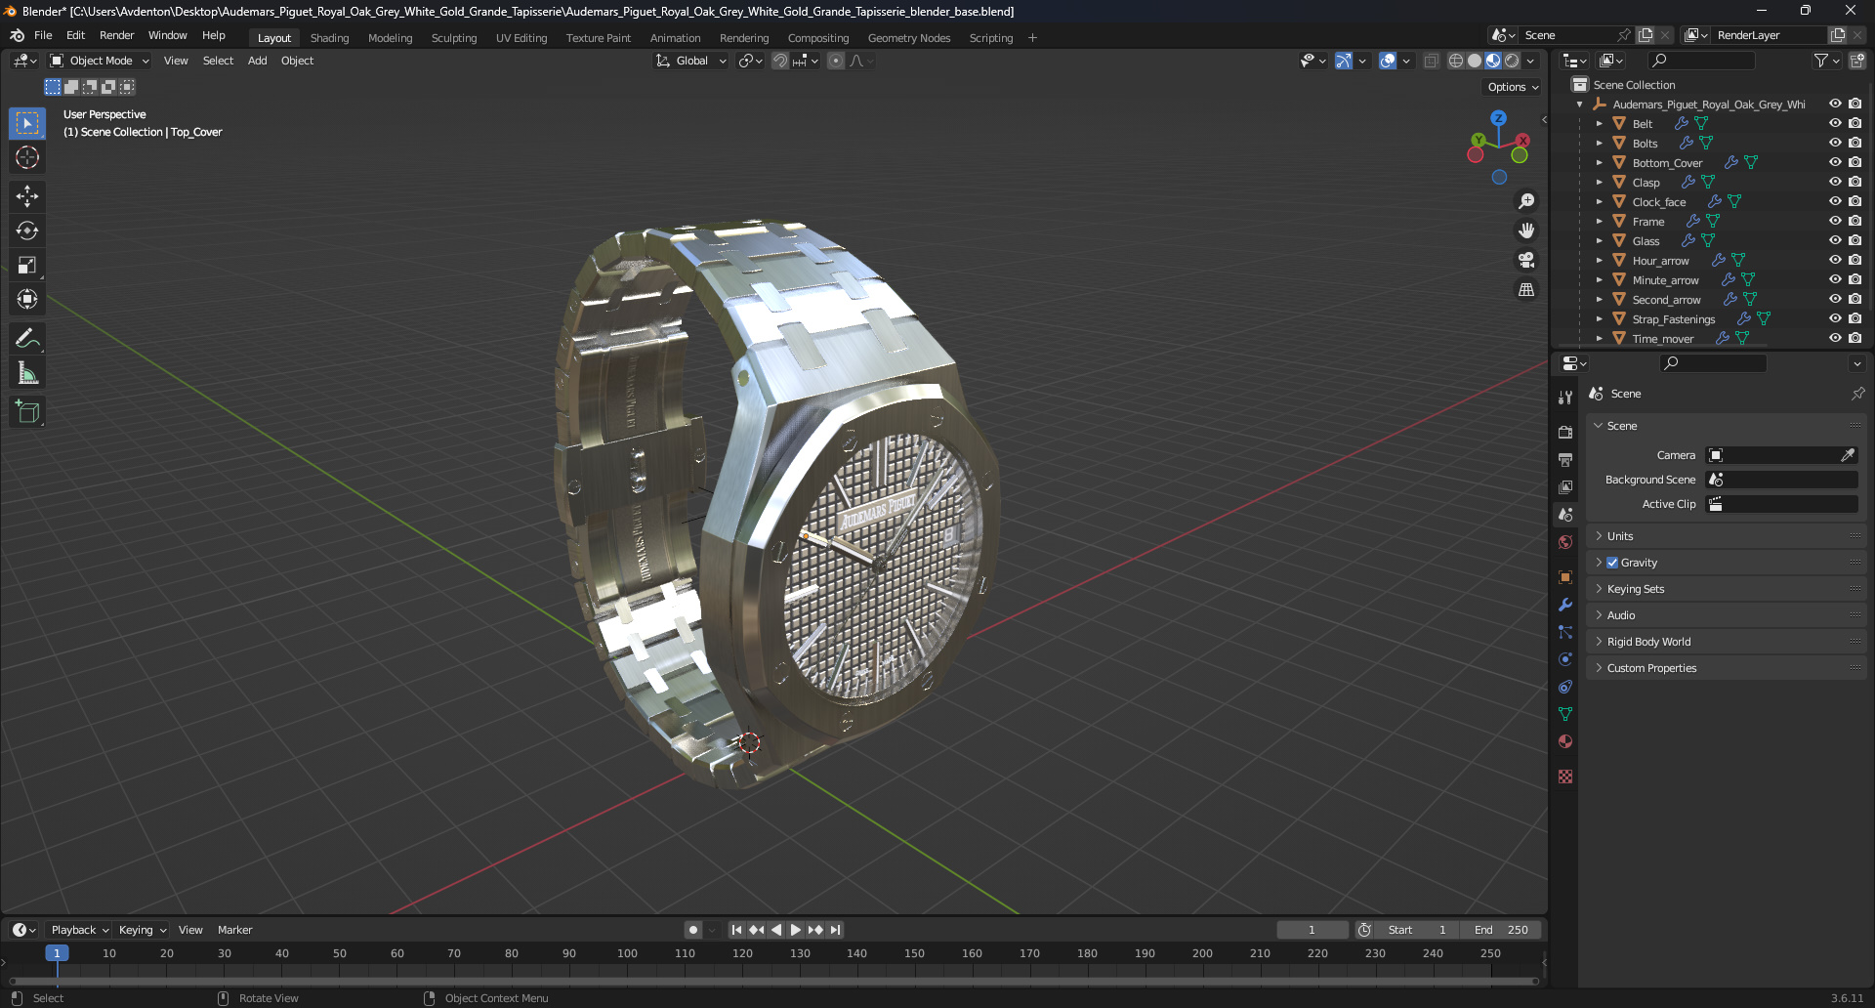
Task: Switch to the Shading workspace tab
Action: point(329,38)
